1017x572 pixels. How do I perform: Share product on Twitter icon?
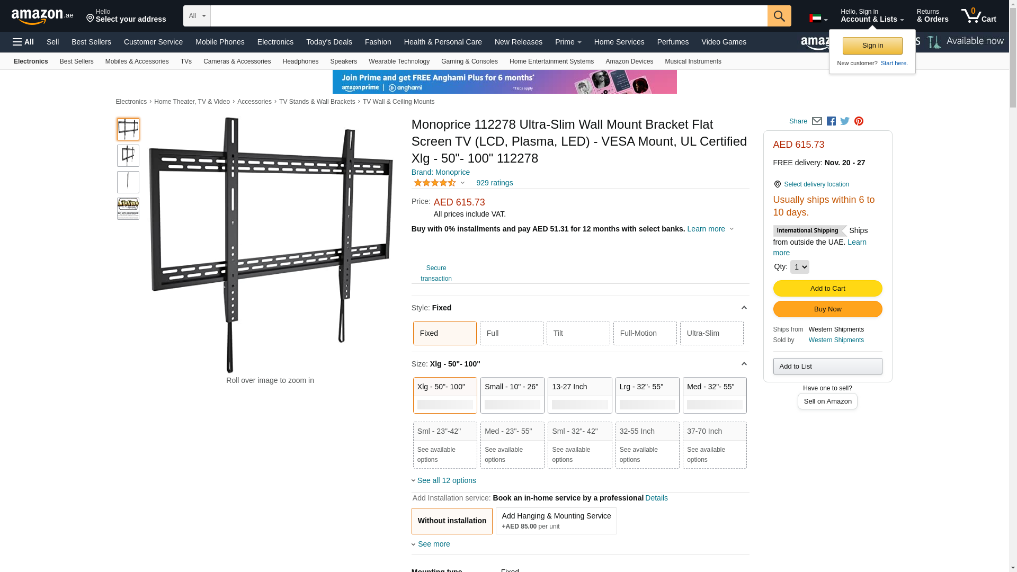845,121
